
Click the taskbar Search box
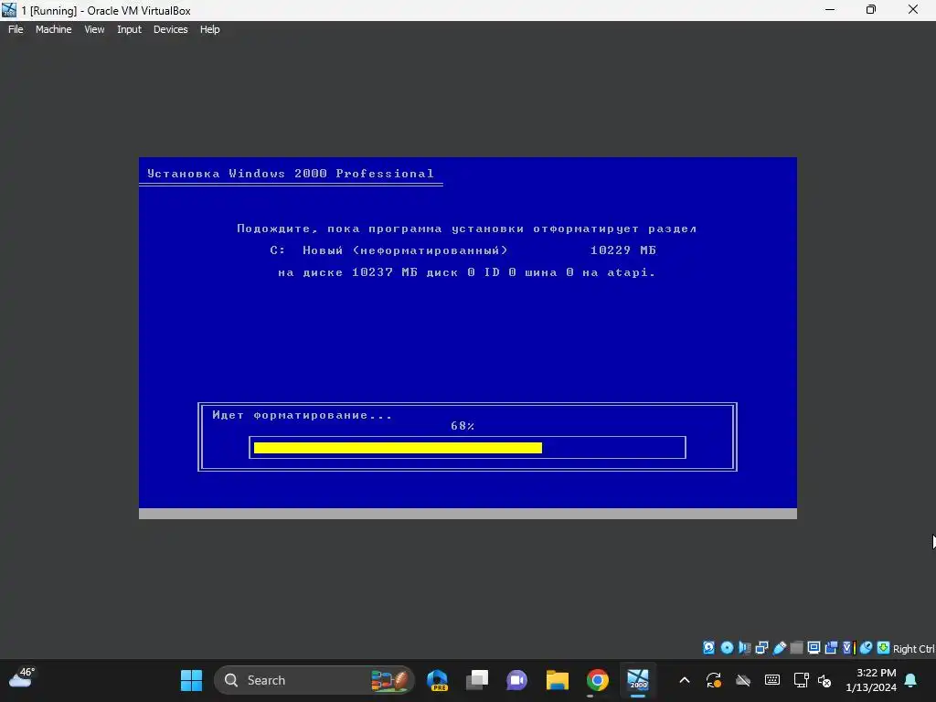[x=314, y=680]
